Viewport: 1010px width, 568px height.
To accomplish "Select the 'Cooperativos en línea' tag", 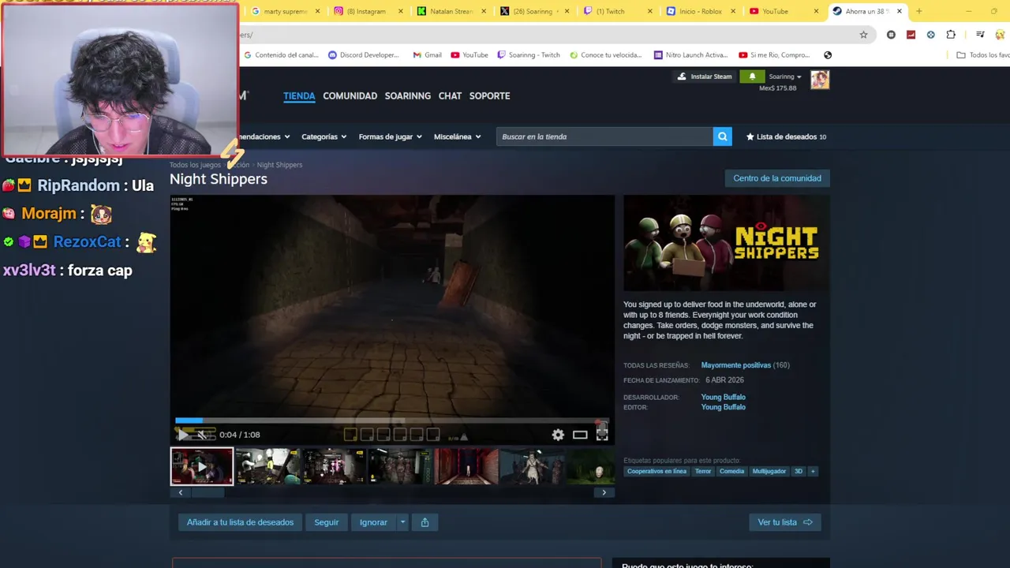I will (x=656, y=471).
